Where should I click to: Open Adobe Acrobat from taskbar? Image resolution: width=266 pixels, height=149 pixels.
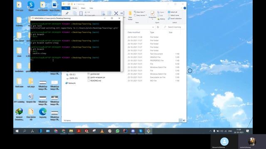click(x=79, y=131)
